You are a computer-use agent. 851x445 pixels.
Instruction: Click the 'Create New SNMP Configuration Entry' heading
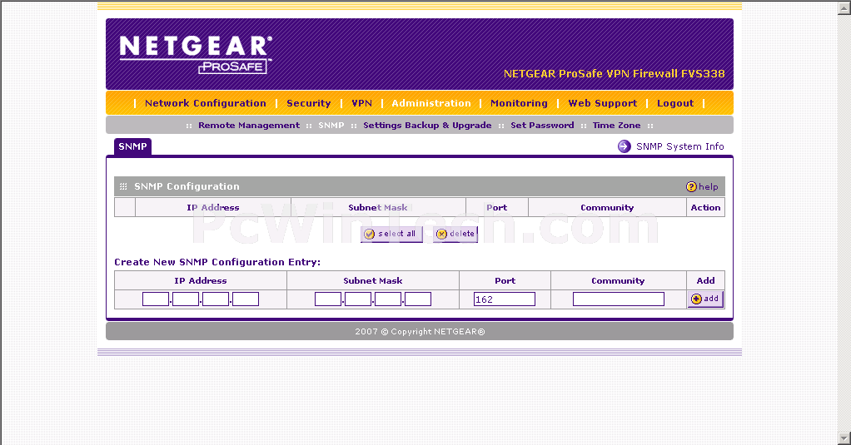point(217,262)
